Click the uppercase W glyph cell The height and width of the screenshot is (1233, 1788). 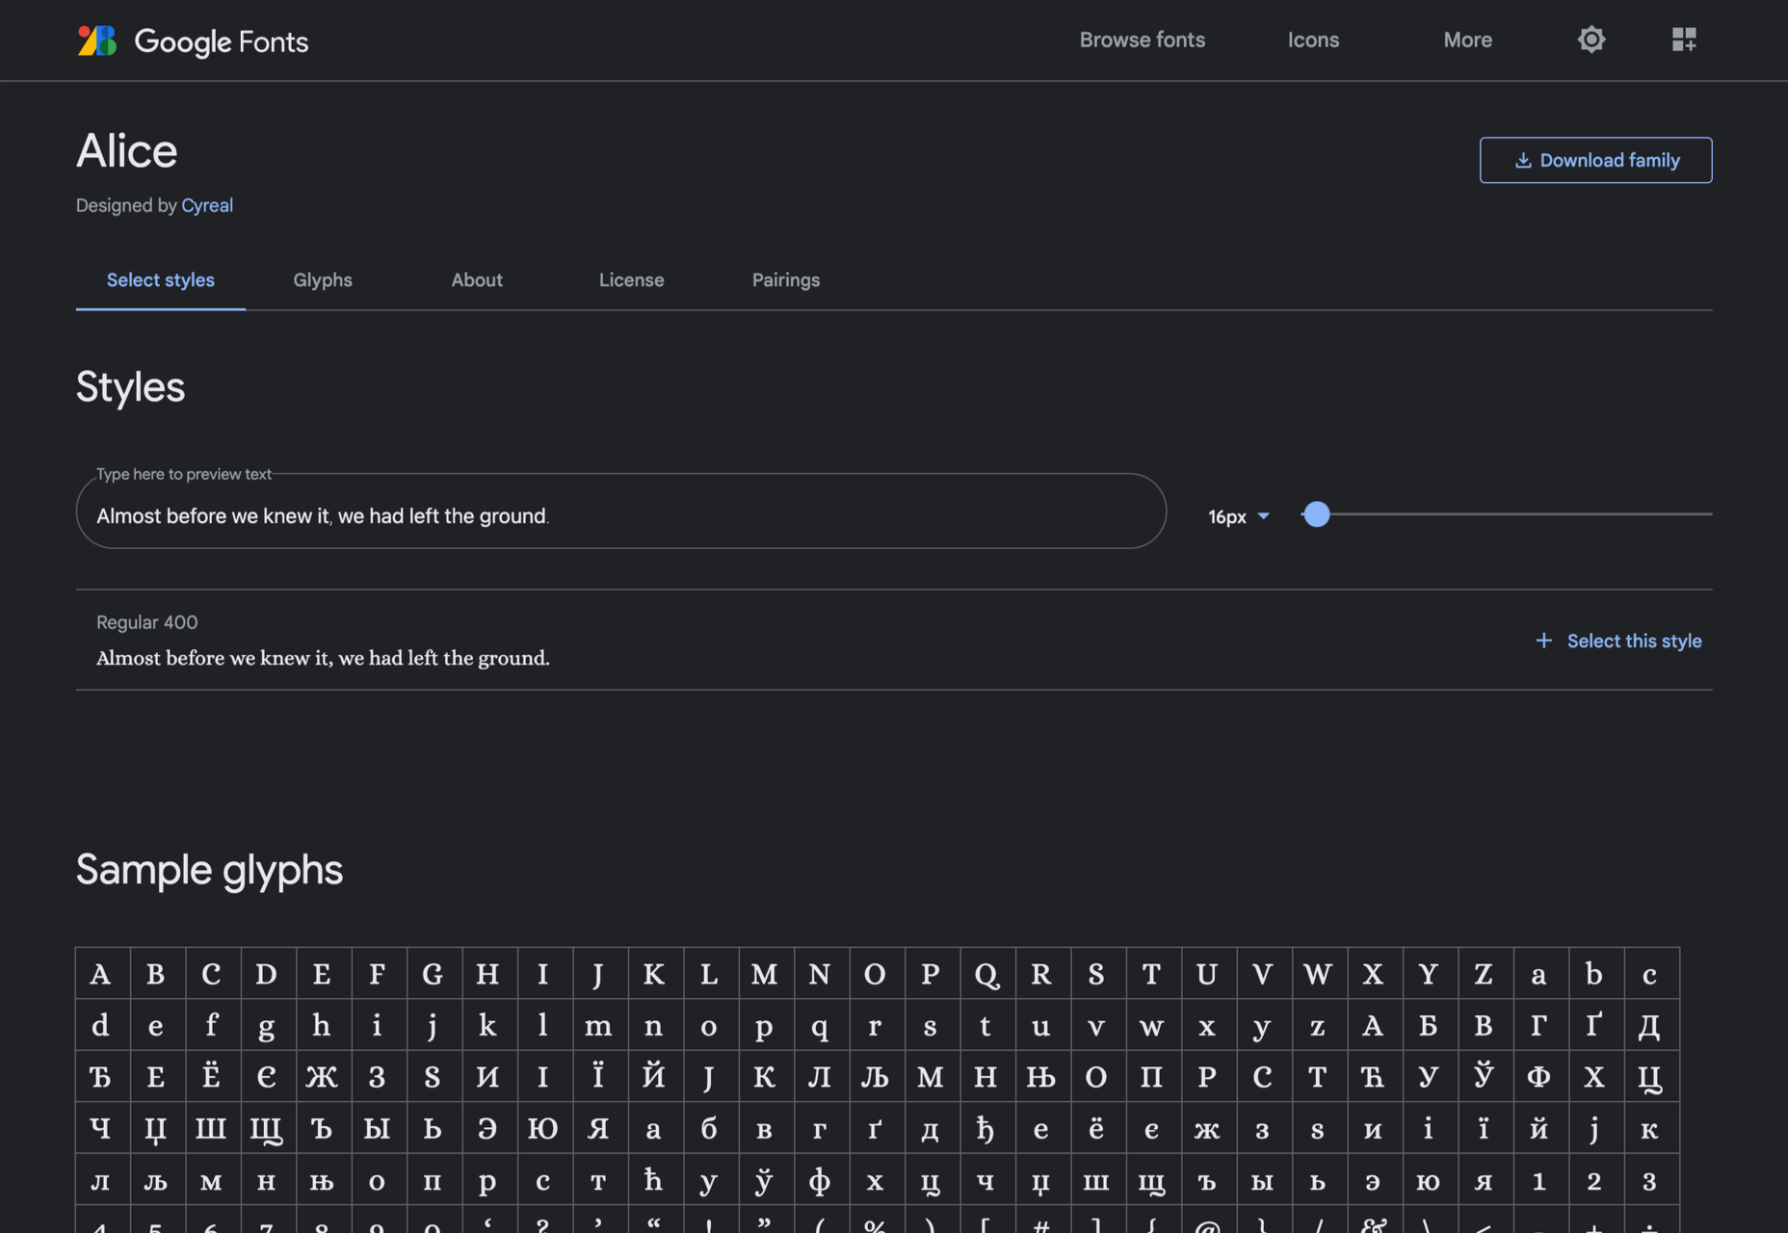point(1318,974)
